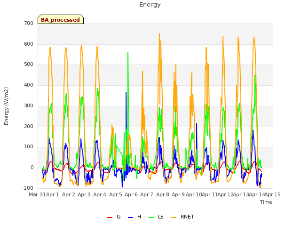The width and height of the screenshot is (301, 226).
Task: Click the G legend label
Action: tap(119, 217)
